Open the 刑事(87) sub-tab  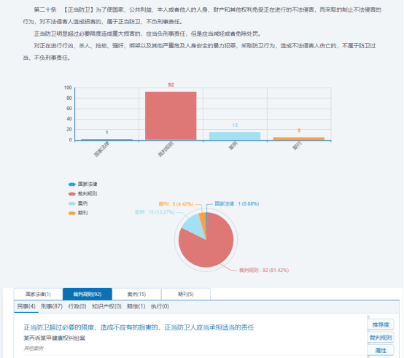coord(52,306)
